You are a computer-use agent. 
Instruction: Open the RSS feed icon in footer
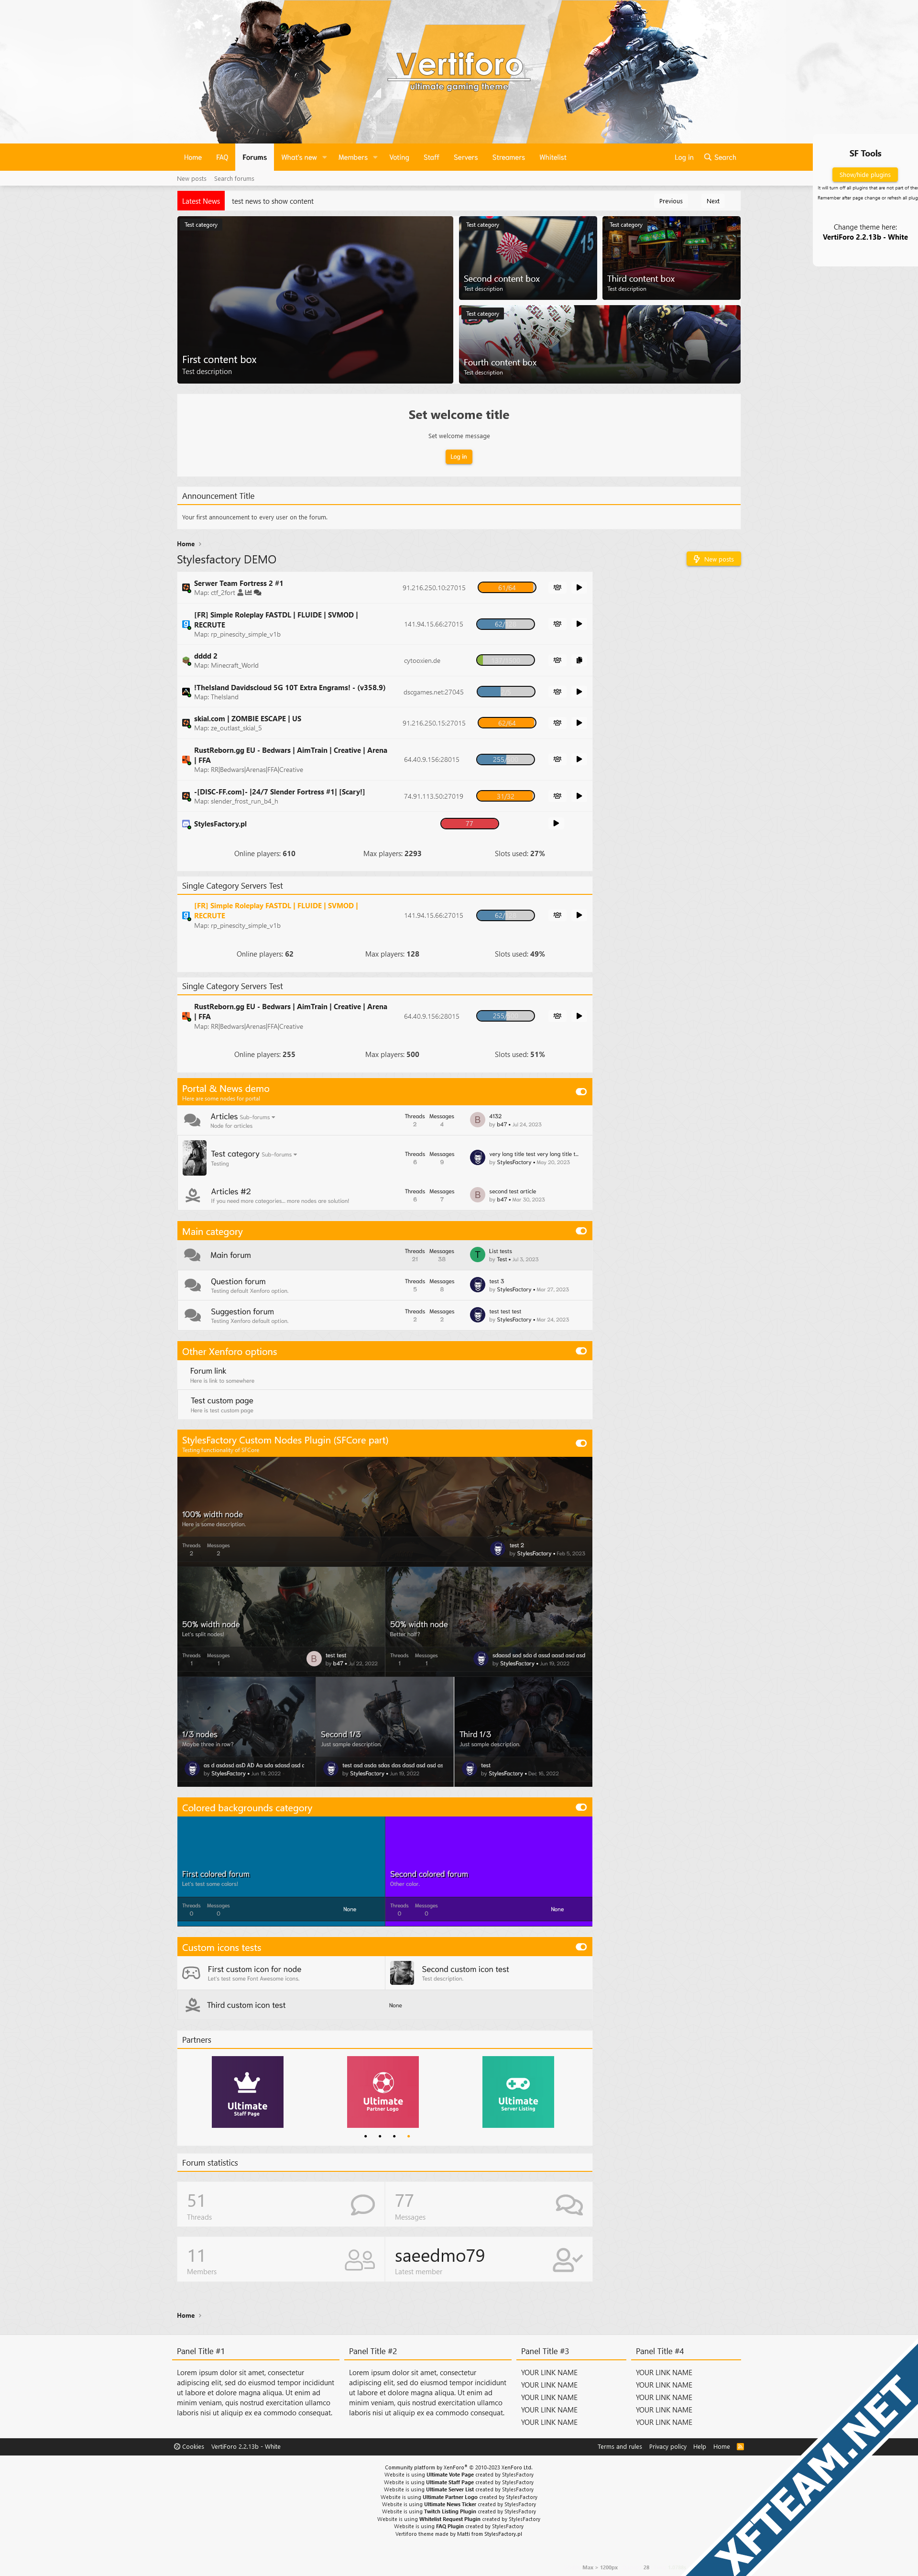coord(740,2447)
